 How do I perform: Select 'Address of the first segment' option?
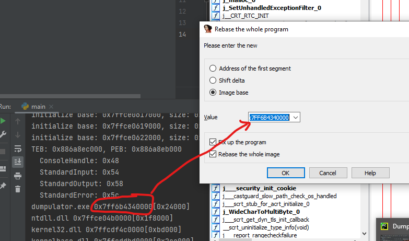[212, 68]
